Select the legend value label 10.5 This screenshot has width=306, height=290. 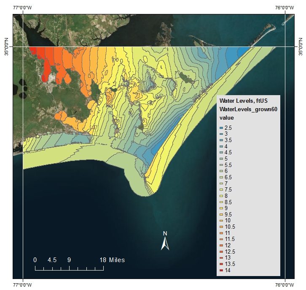pos(230,227)
